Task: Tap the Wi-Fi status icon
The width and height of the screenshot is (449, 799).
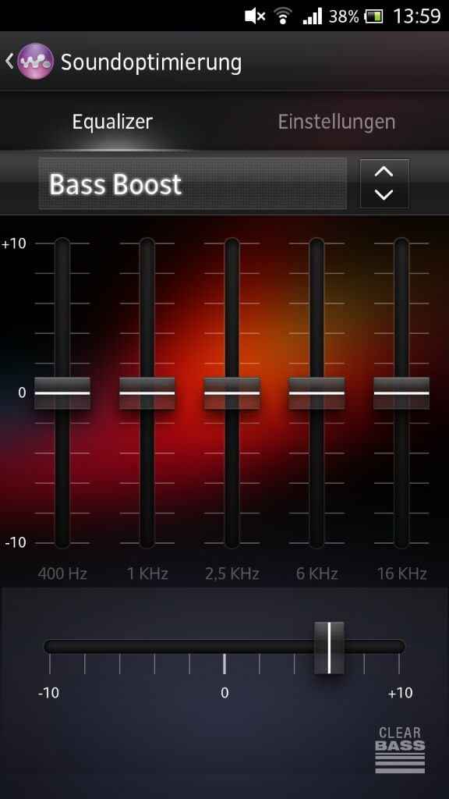Action: tap(282, 16)
